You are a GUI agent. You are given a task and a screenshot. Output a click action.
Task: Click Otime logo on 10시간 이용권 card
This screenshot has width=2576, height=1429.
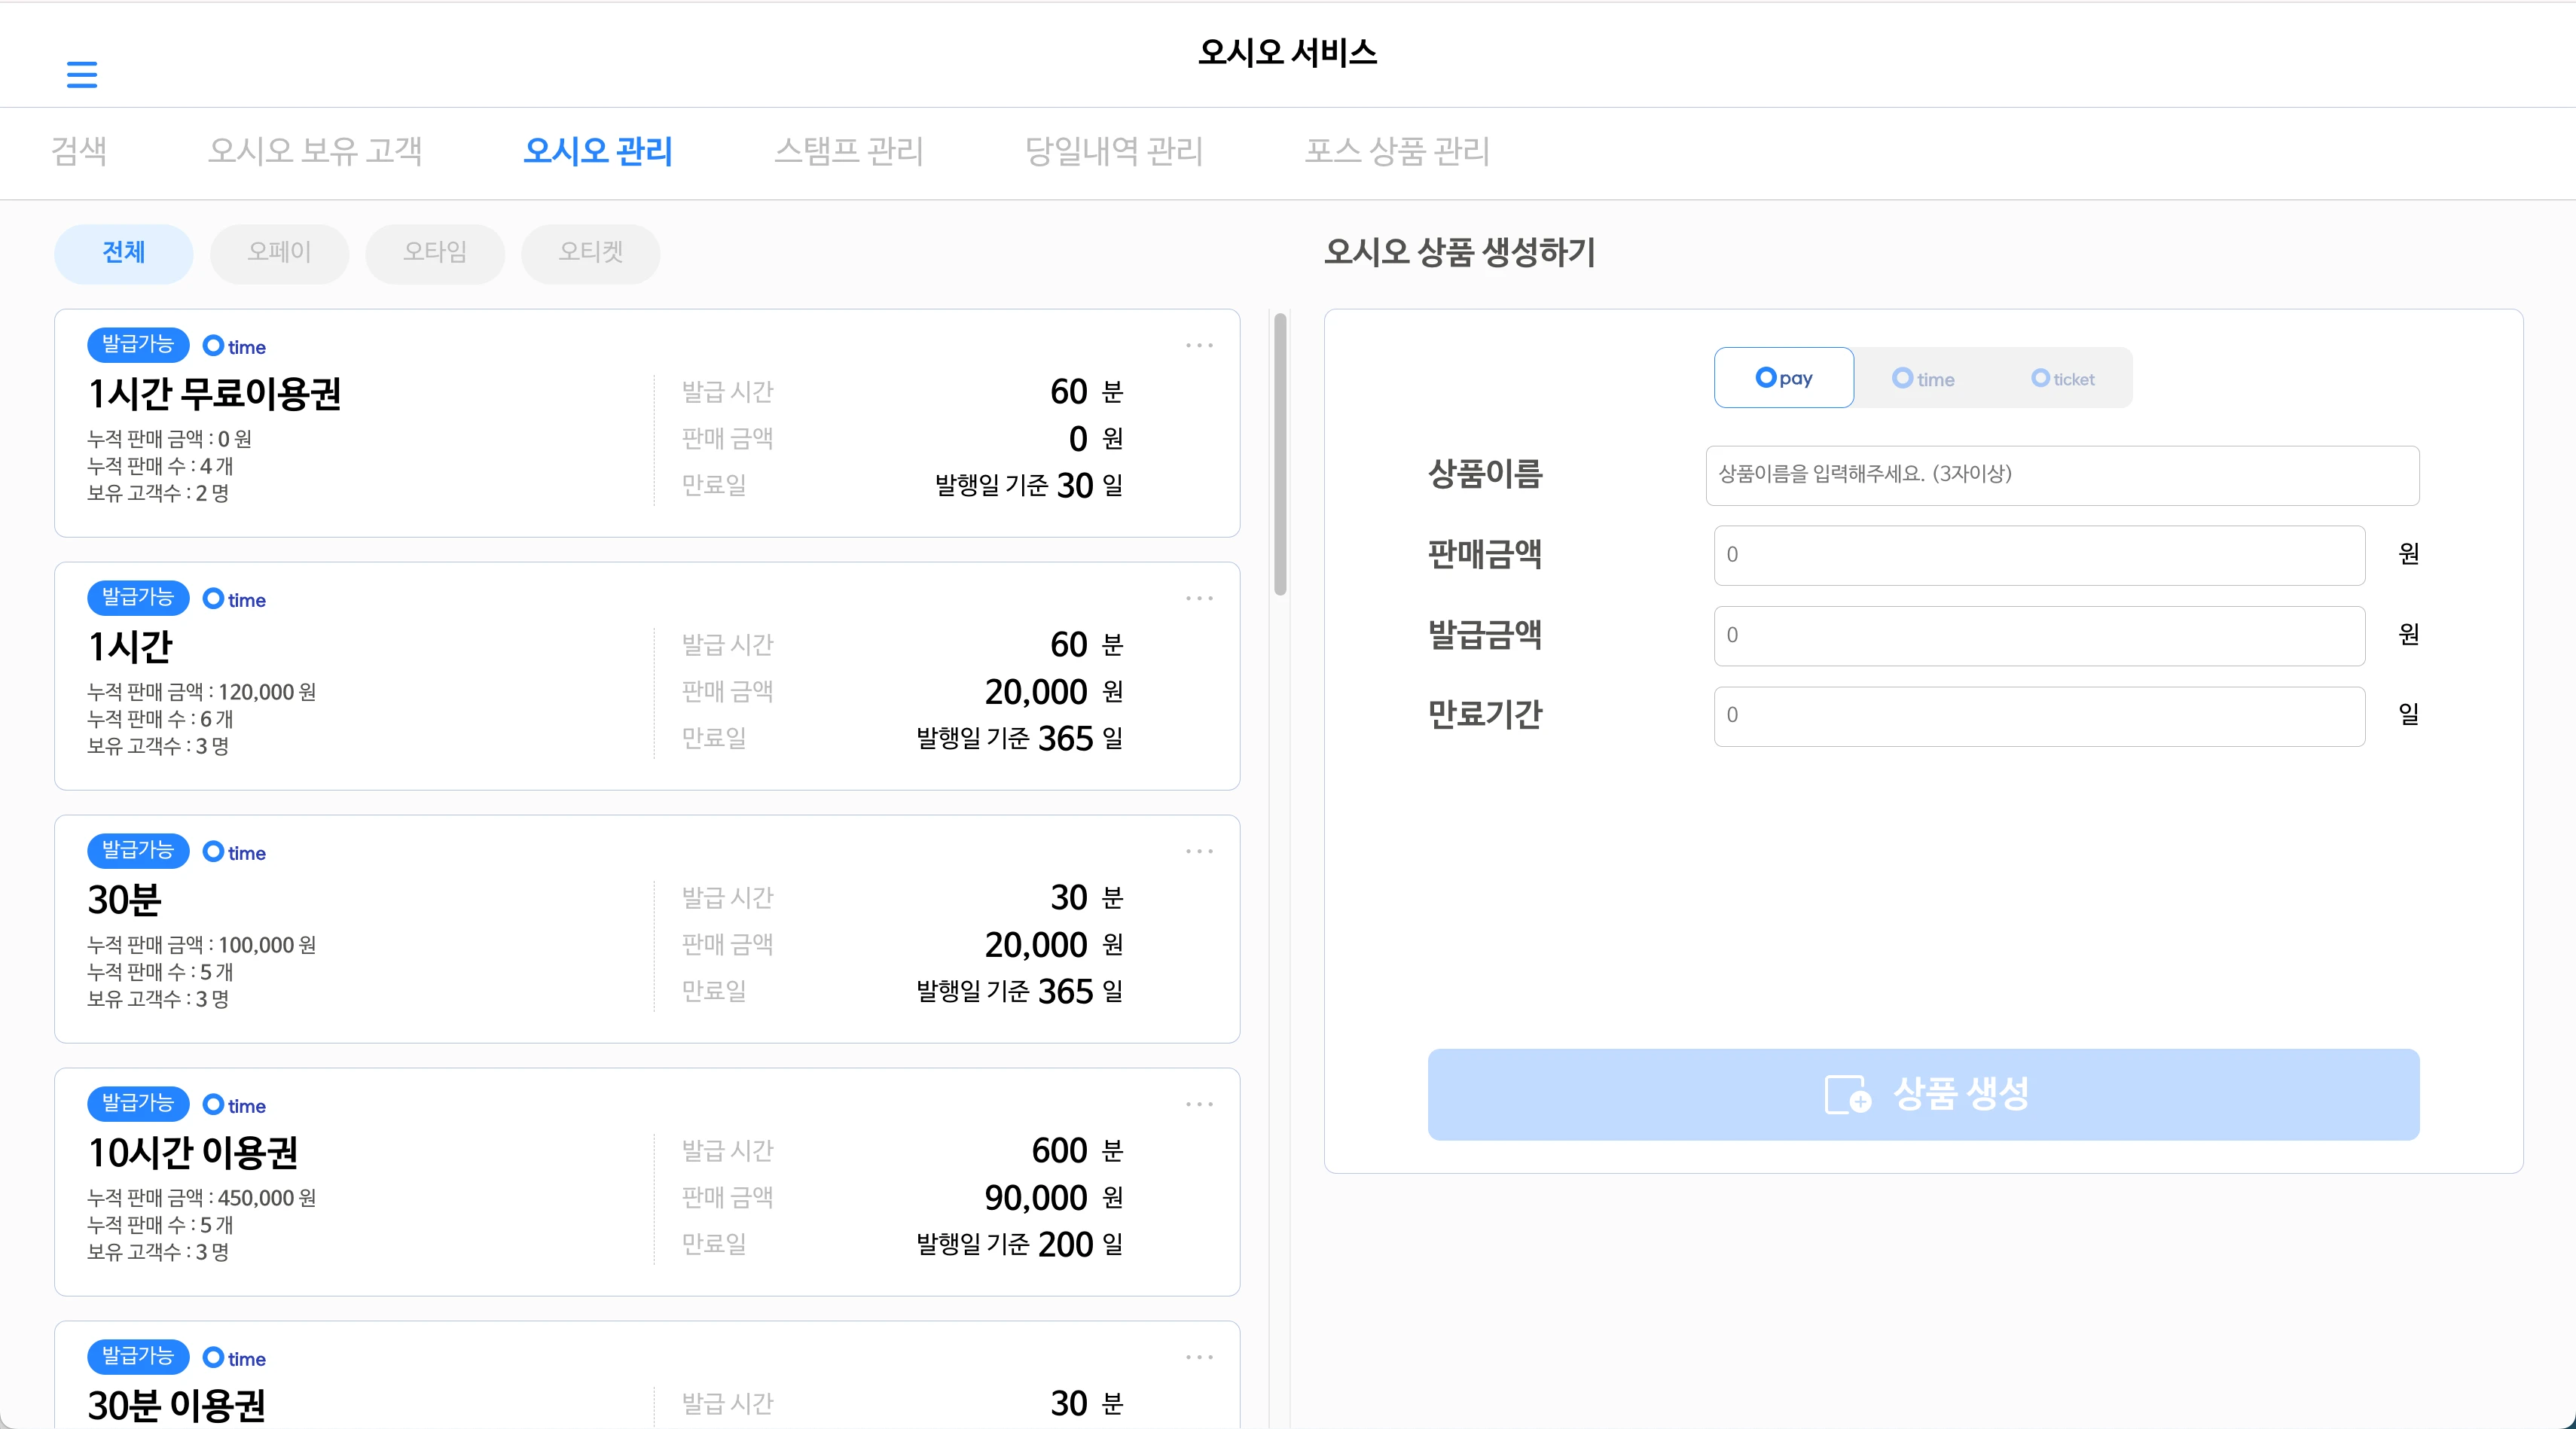click(x=234, y=1105)
